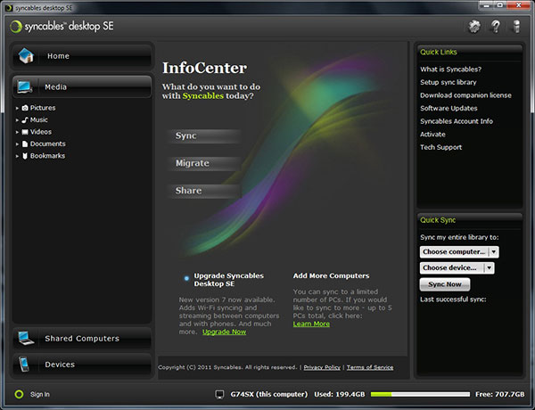Click the Used: 199.4GB status text

(x=340, y=394)
